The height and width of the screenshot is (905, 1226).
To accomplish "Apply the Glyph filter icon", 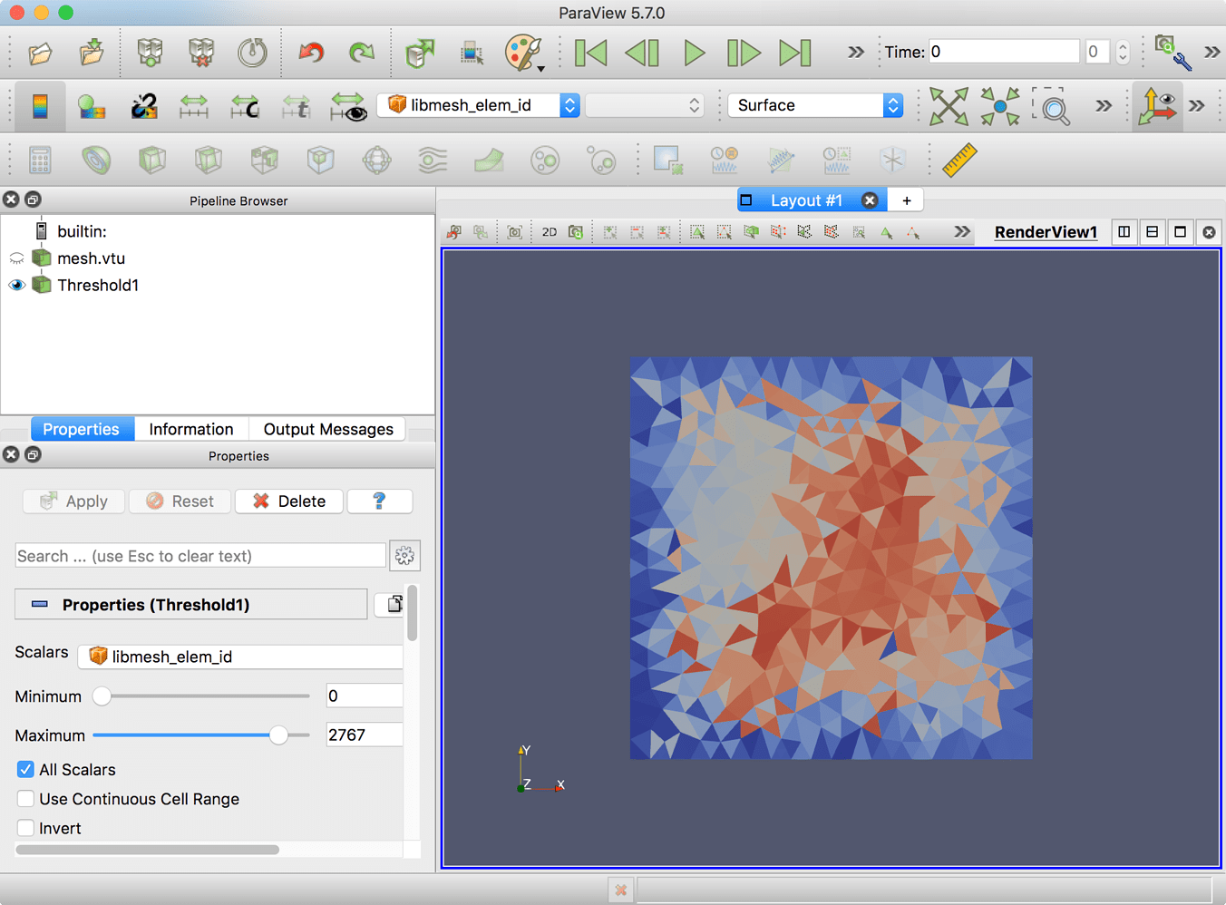I will pos(376,161).
